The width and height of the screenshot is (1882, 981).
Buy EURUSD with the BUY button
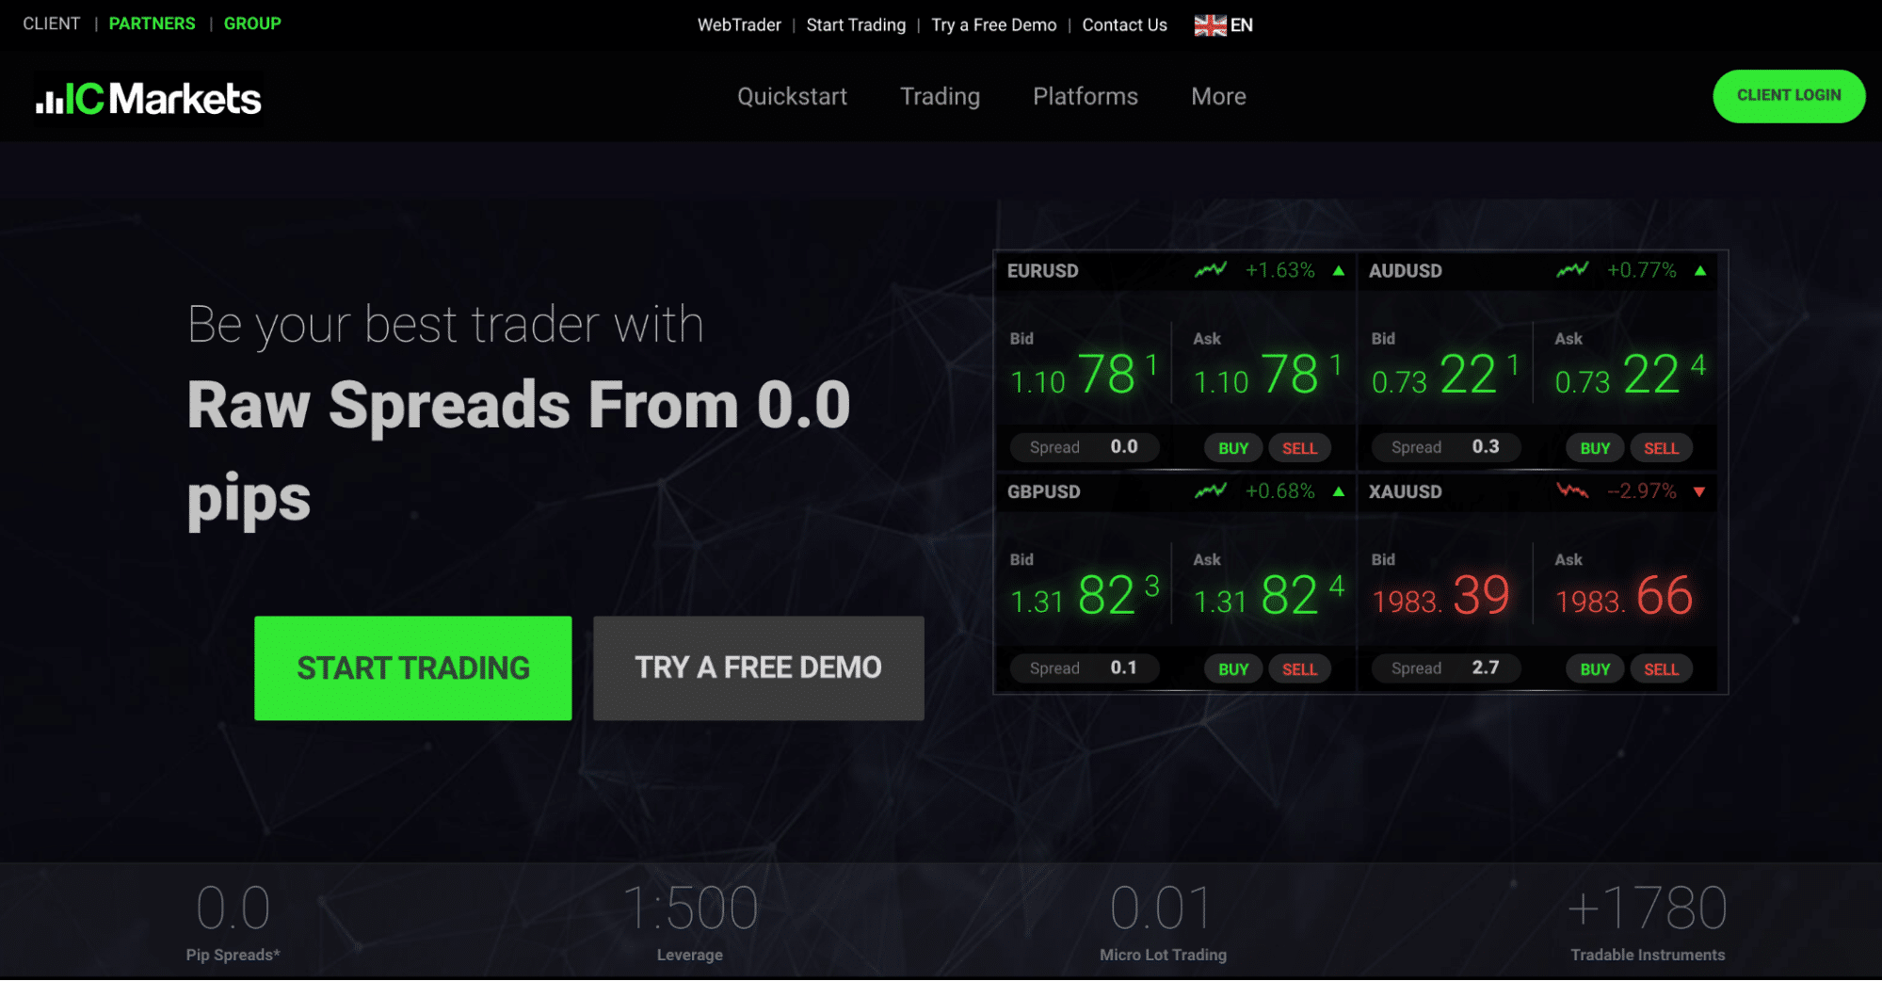(x=1233, y=448)
